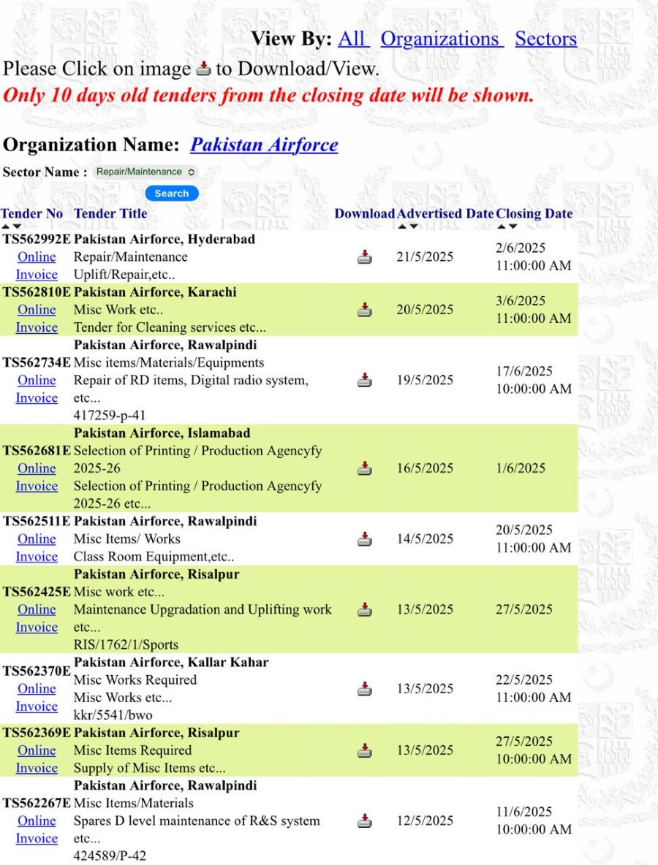Screen dimensions: 658x865
Task: Click download icon for tender TS562734E
Action: pos(364,380)
